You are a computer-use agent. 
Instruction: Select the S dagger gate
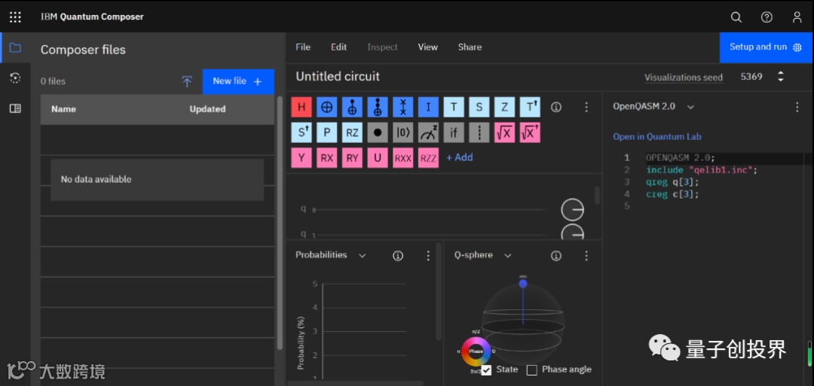(301, 132)
